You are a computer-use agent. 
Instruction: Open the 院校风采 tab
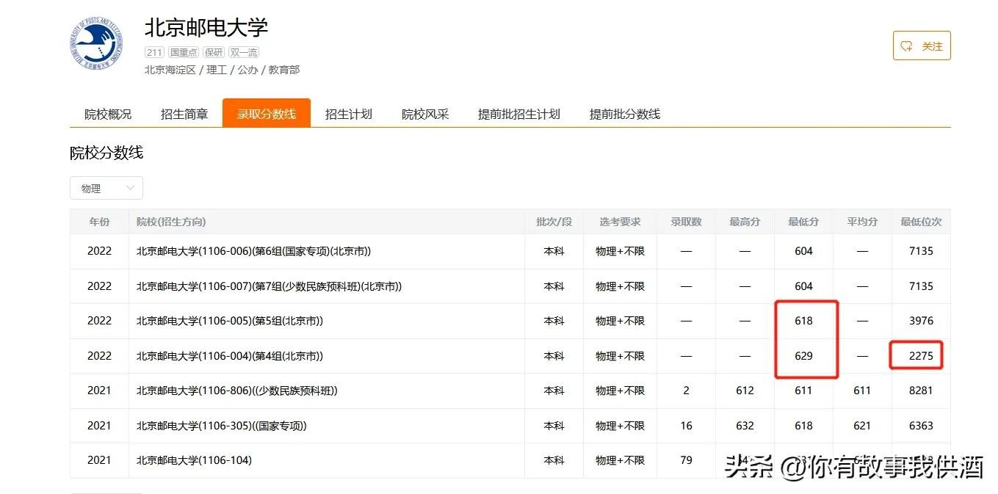coord(424,114)
